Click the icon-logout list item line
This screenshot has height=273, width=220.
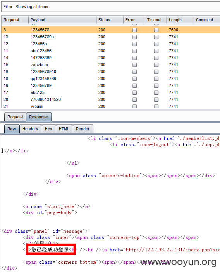coord(165,145)
